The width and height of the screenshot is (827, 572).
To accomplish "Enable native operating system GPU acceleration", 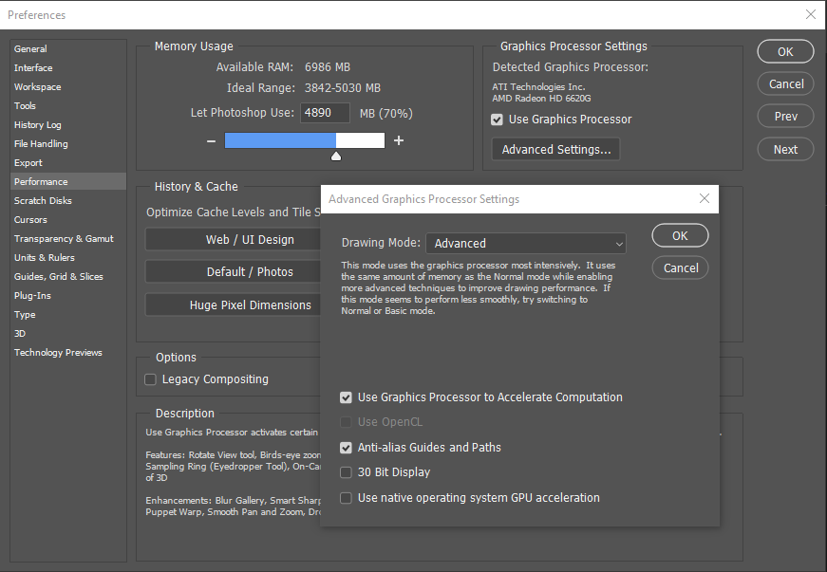I will (x=346, y=498).
